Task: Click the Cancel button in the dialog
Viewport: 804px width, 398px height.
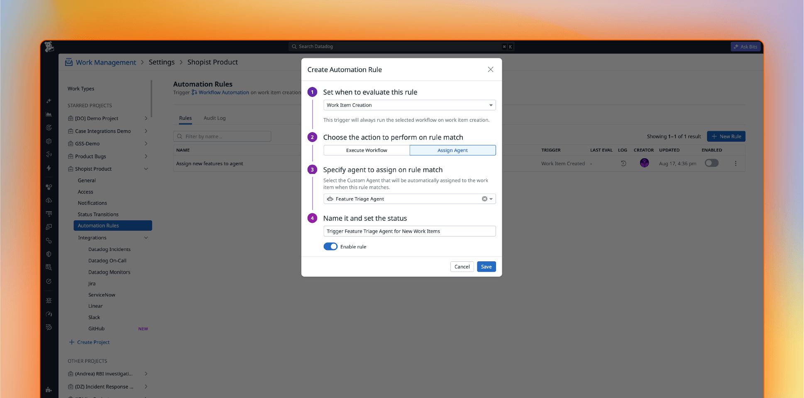Action: tap(462, 267)
